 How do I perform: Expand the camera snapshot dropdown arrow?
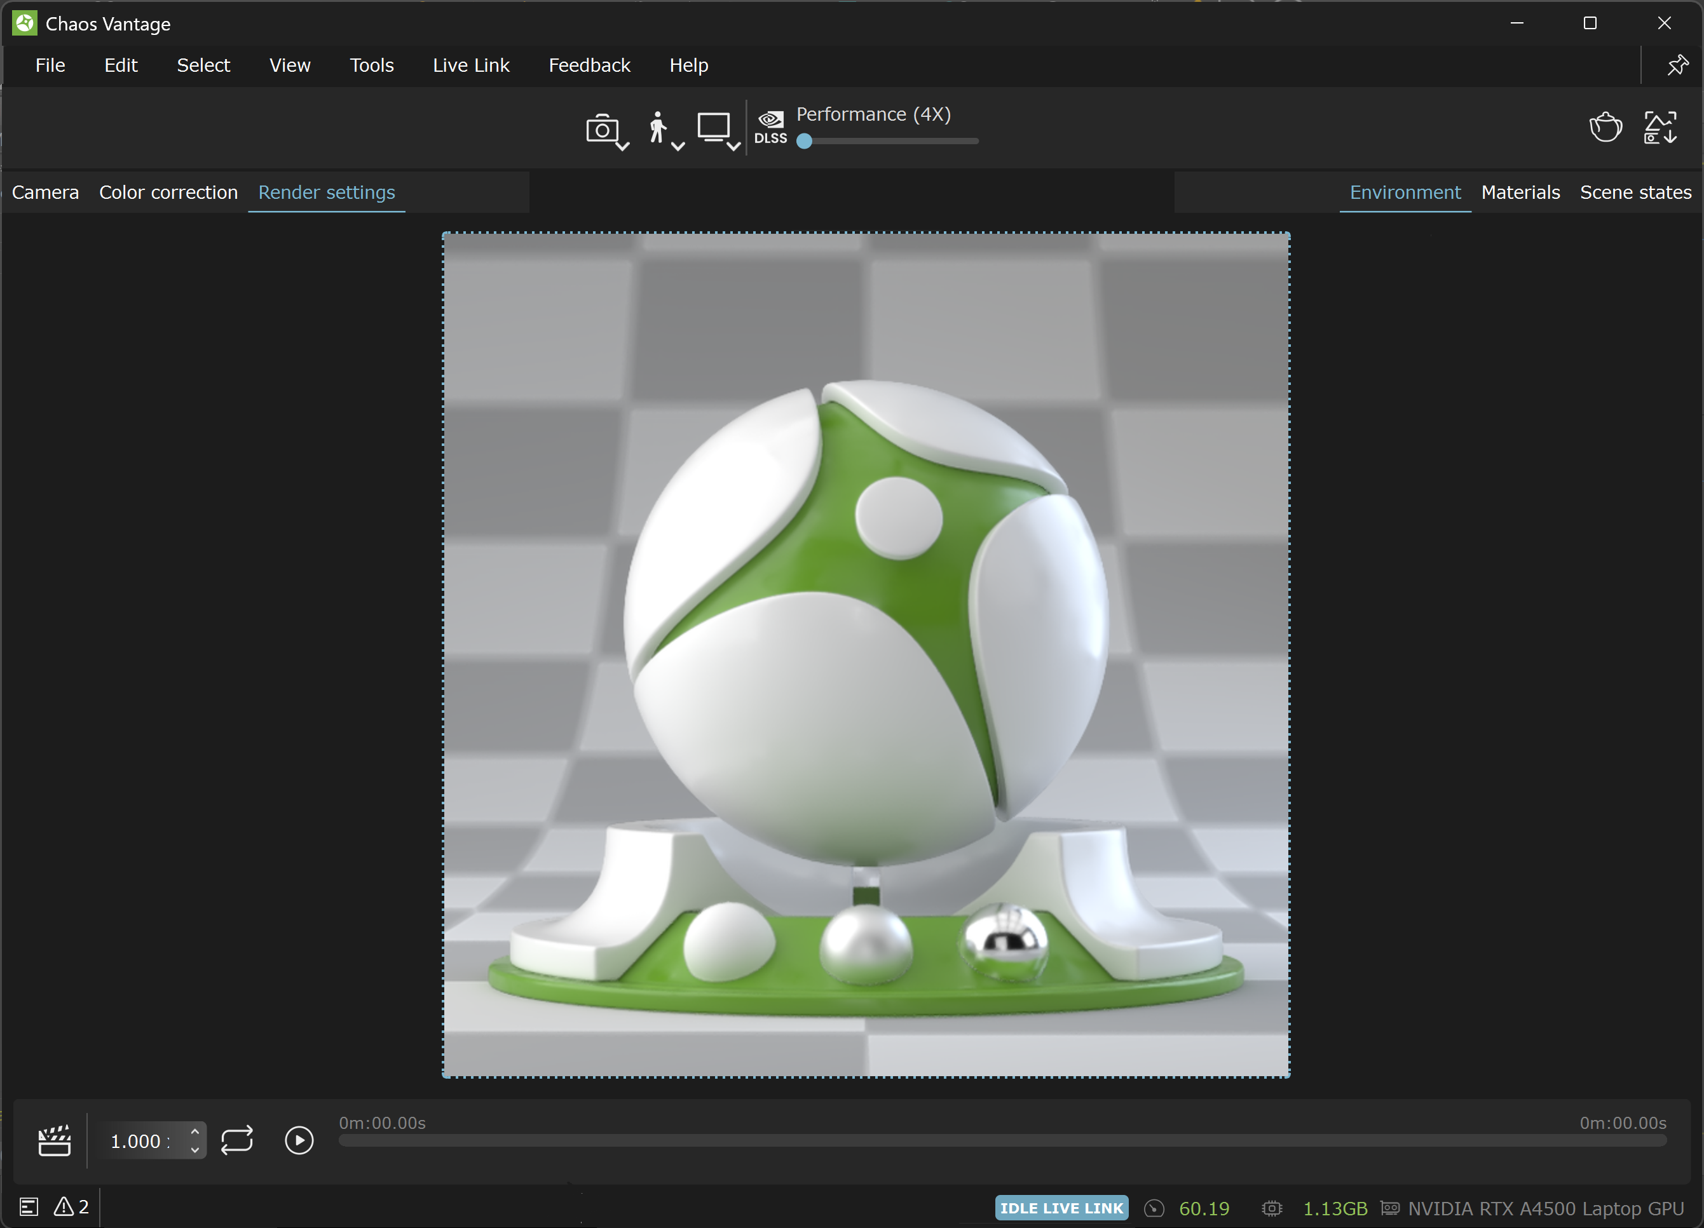click(x=623, y=147)
